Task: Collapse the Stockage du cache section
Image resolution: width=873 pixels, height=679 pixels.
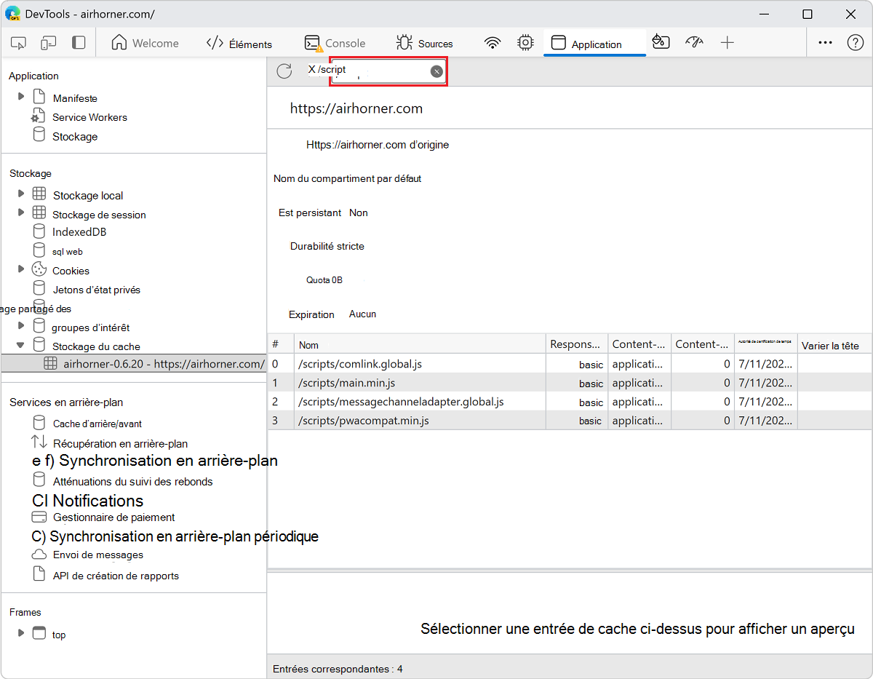Action: tap(20, 346)
